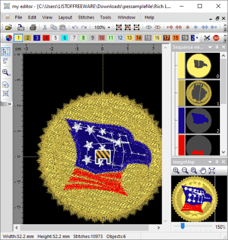The width and height of the screenshot is (228, 240).
Task: Zoom out on the ImageMap
Action: pyautogui.click(x=185, y=171)
